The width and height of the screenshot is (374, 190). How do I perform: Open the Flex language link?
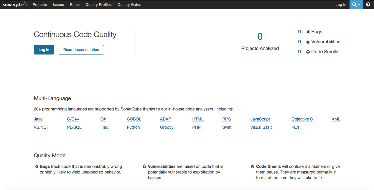click(x=104, y=128)
